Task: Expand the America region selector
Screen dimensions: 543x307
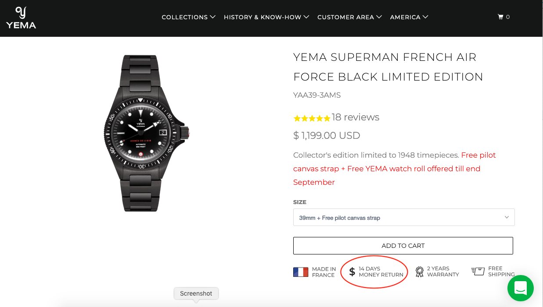Action: tap(409, 17)
